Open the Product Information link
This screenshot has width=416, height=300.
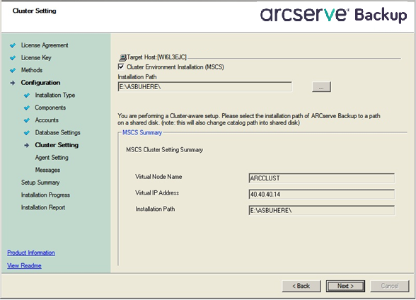31,253
